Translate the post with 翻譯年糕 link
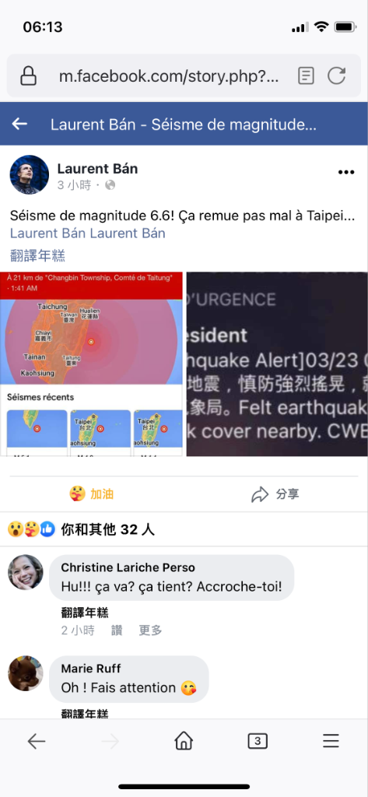 37,255
